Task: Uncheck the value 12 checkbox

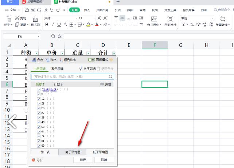Action: point(39,99)
